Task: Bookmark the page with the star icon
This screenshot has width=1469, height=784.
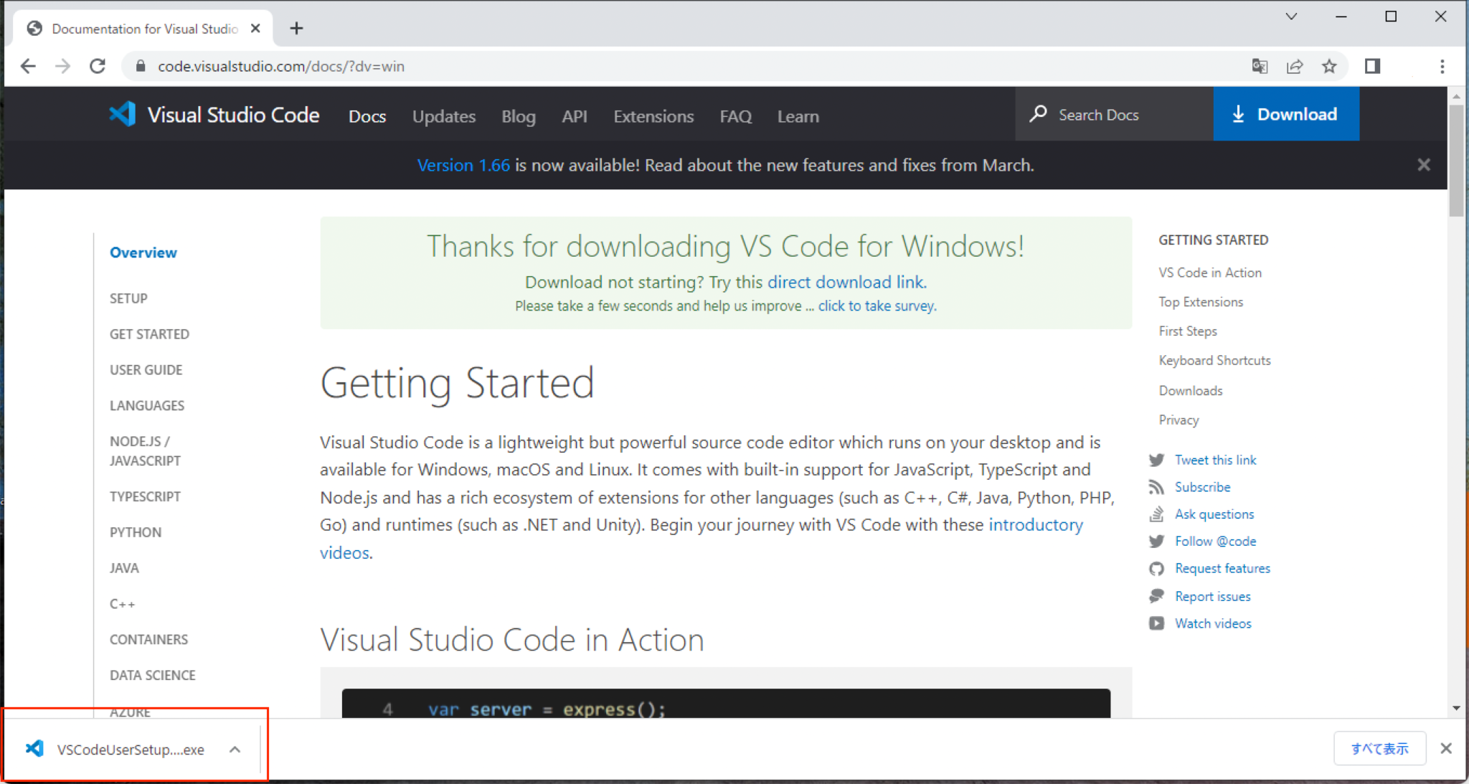Action: pos(1330,66)
